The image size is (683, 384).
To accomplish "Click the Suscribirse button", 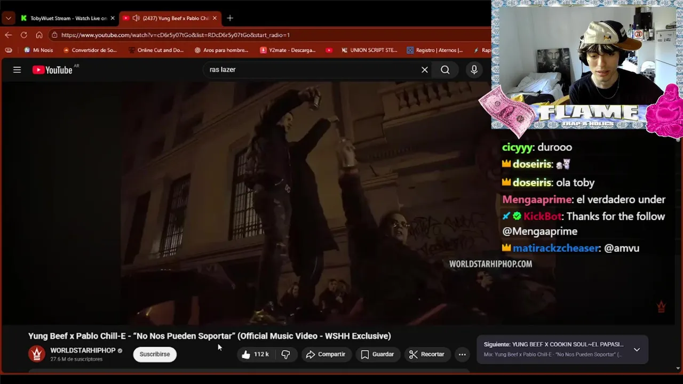I will click(155, 354).
